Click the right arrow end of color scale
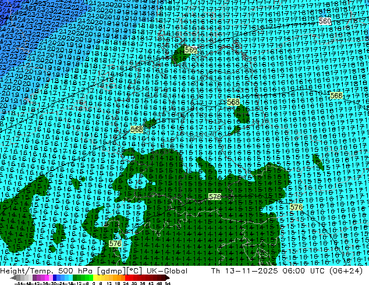 [168, 278]
